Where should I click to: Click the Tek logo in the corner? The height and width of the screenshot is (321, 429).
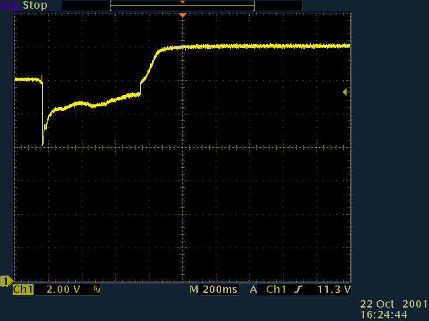(11, 5)
